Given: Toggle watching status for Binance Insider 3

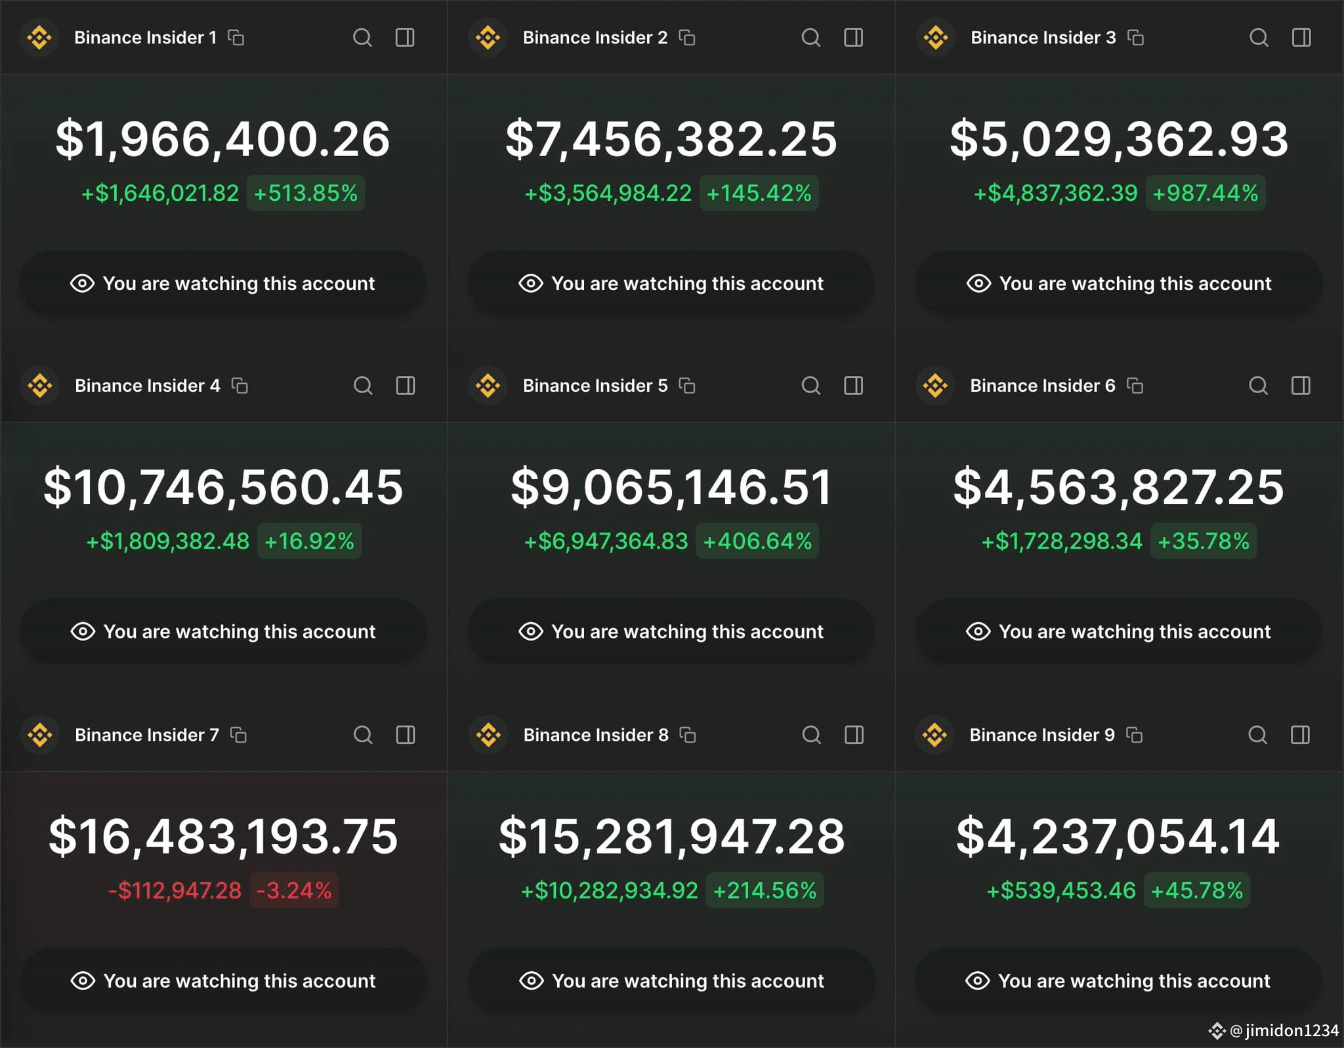Looking at the screenshot, I should click(1119, 283).
